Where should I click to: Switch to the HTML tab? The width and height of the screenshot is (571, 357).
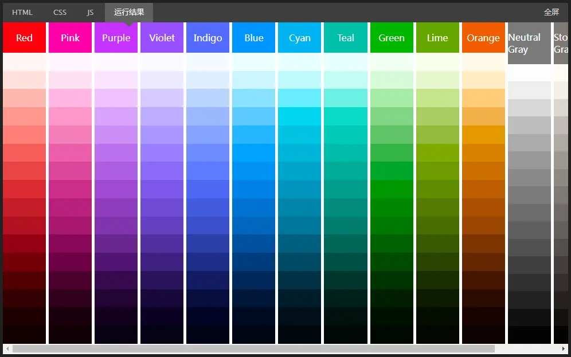22,12
